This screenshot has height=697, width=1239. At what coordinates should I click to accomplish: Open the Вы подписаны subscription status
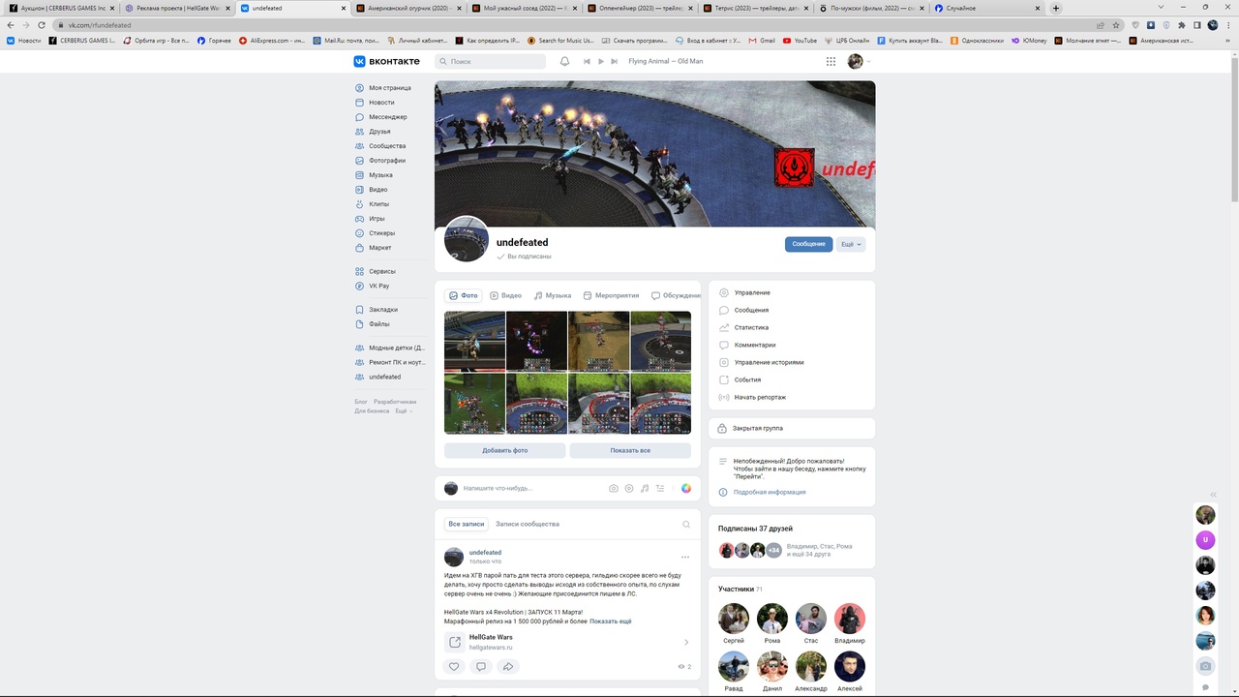click(524, 257)
